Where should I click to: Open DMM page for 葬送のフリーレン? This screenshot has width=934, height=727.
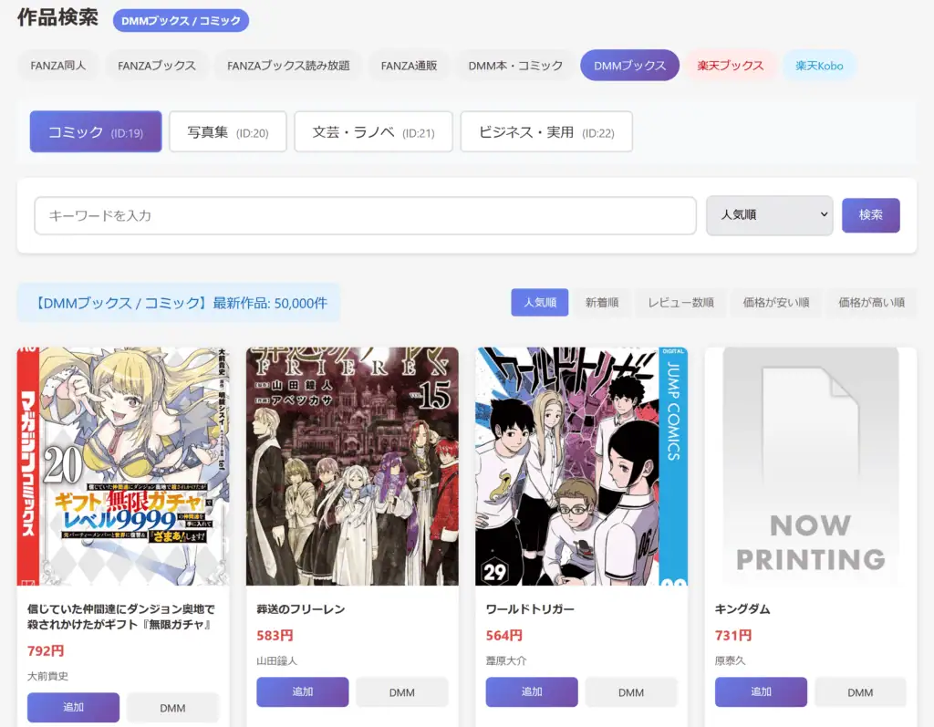point(402,692)
